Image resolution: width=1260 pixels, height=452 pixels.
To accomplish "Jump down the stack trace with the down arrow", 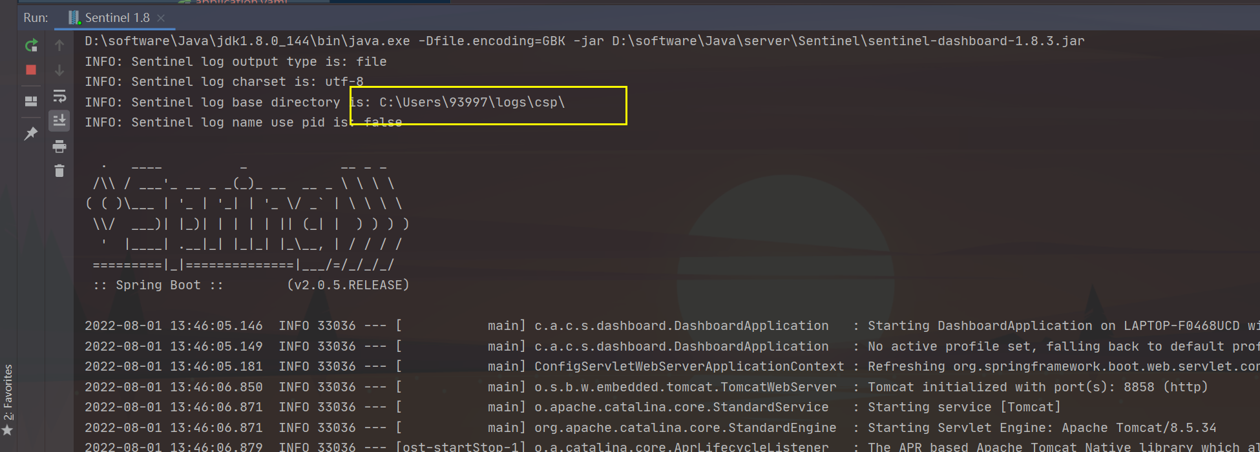I will click(x=59, y=70).
